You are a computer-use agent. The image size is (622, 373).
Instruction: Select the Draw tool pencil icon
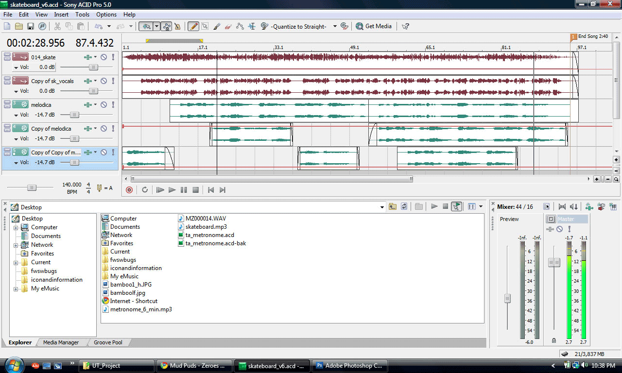tap(193, 26)
